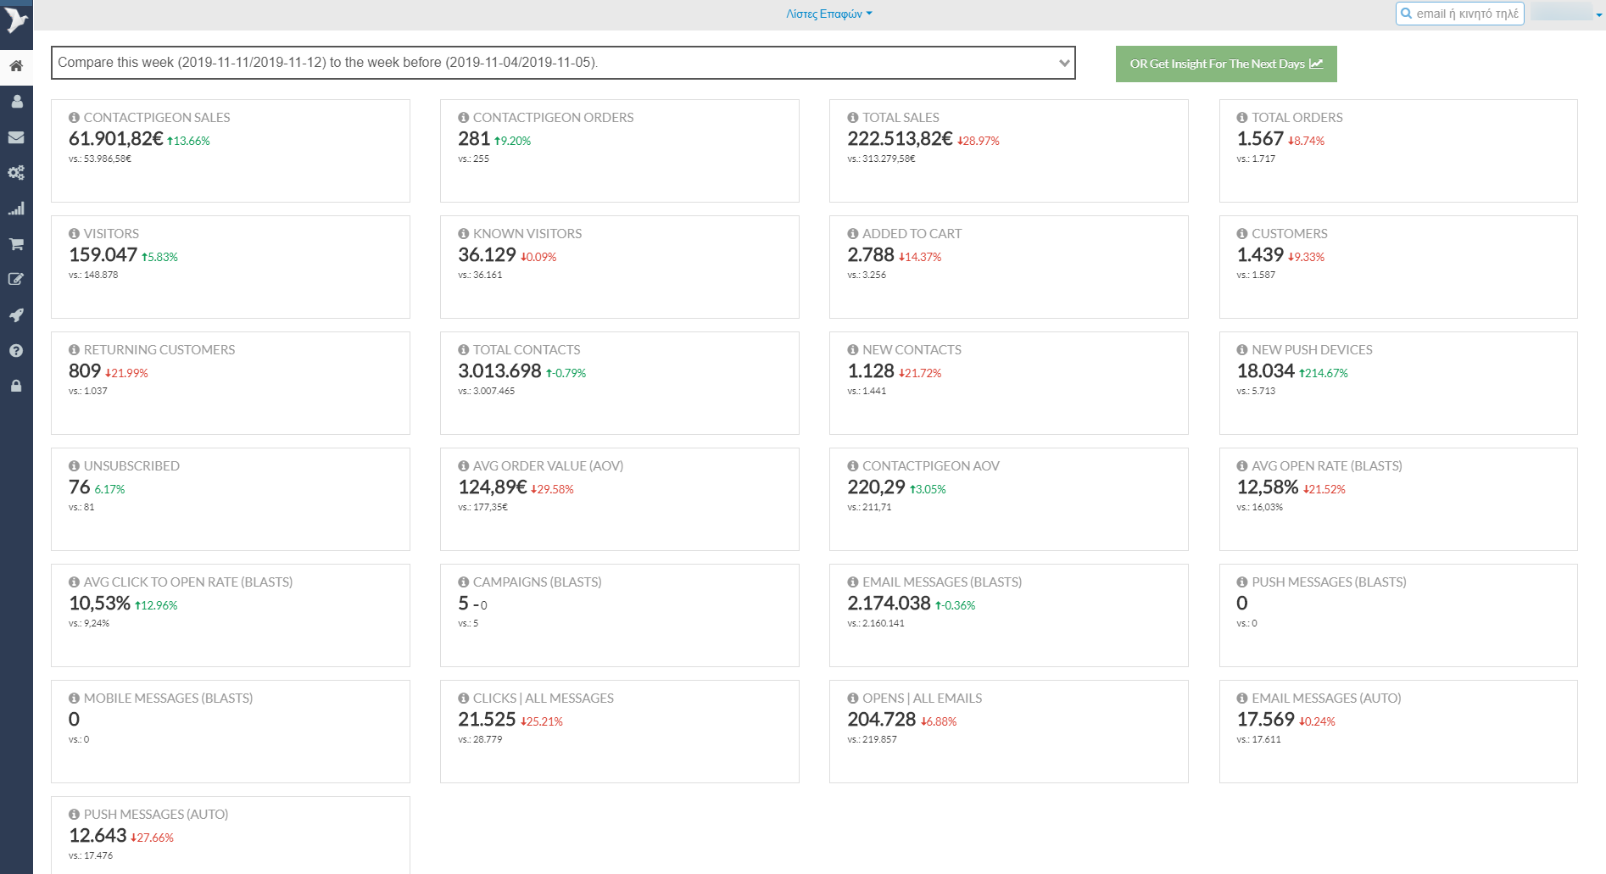The image size is (1606, 874).
Task: Click info icon beside Clicks | All Messages
Action: (463, 699)
